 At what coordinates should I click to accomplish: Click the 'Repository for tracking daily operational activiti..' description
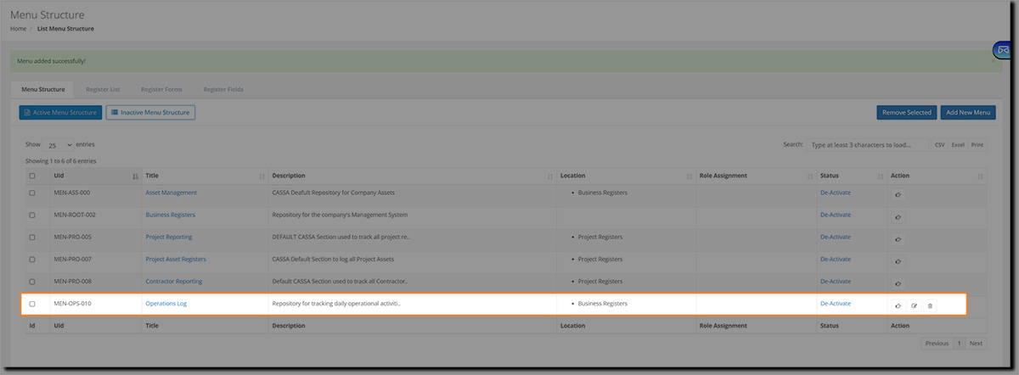point(335,304)
